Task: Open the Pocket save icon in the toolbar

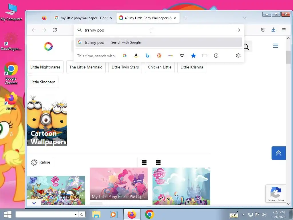Action: (263, 30)
